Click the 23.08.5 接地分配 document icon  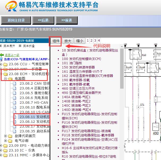15,93
